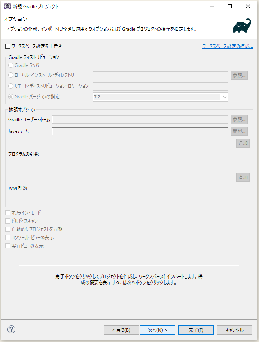Toggle 実行ビューの表示 checkbox

tap(7, 246)
